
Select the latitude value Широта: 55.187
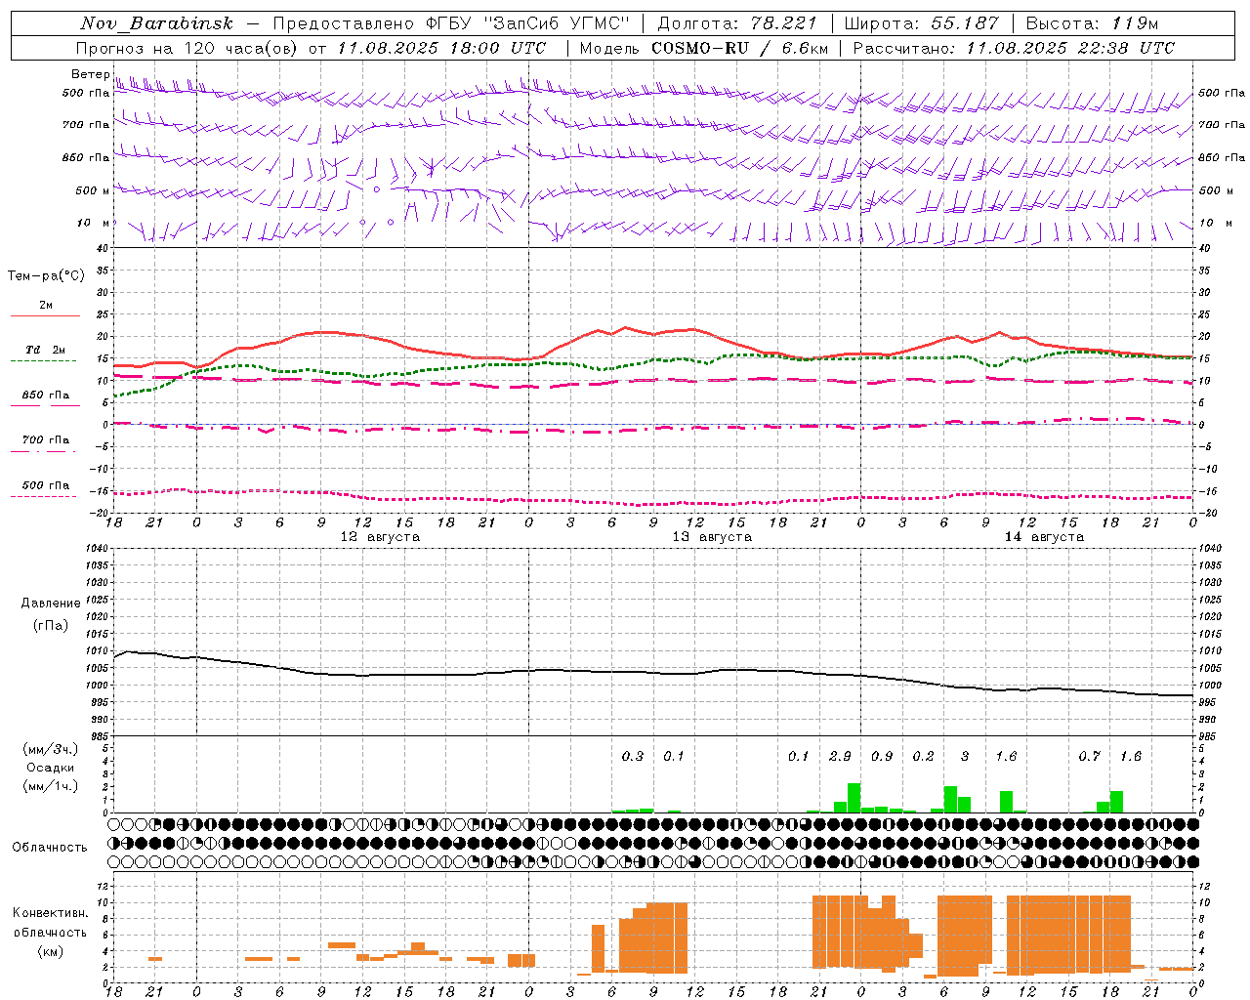pos(922,23)
